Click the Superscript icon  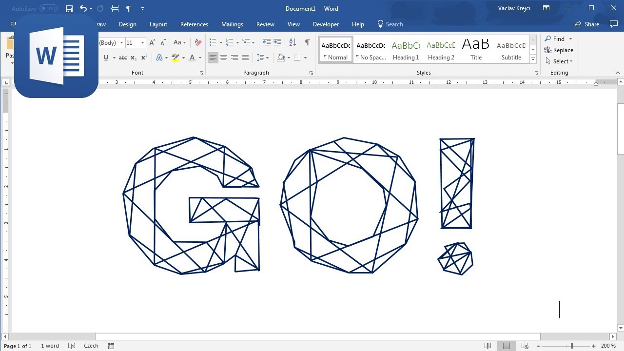(x=144, y=58)
